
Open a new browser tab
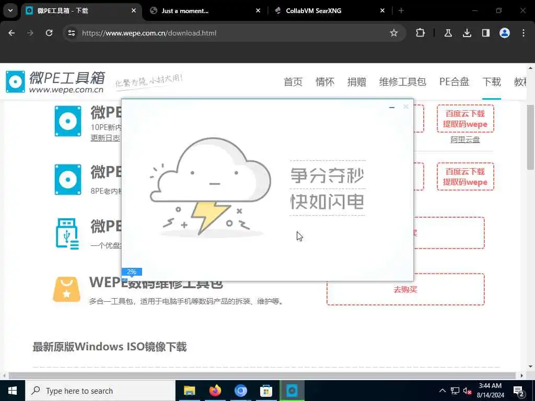[401, 11]
